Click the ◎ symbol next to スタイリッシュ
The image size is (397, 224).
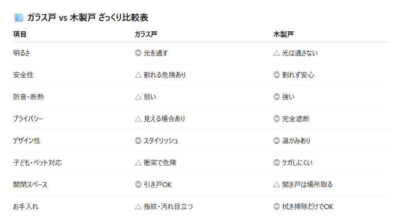click(x=138, y=141)
